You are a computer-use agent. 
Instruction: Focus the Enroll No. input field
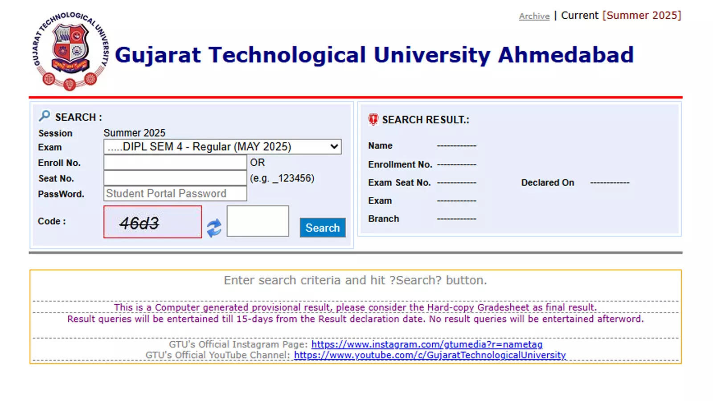tap(175, 162)
